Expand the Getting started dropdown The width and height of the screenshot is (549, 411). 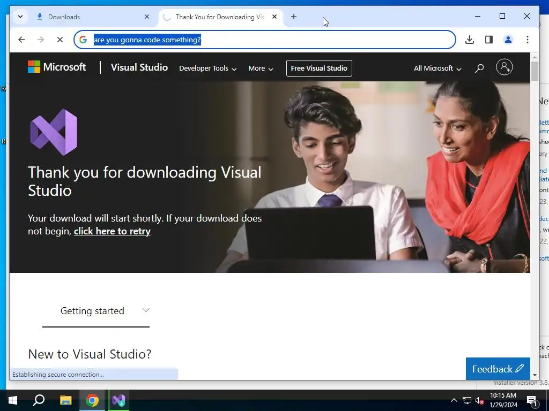coord(96,311)
